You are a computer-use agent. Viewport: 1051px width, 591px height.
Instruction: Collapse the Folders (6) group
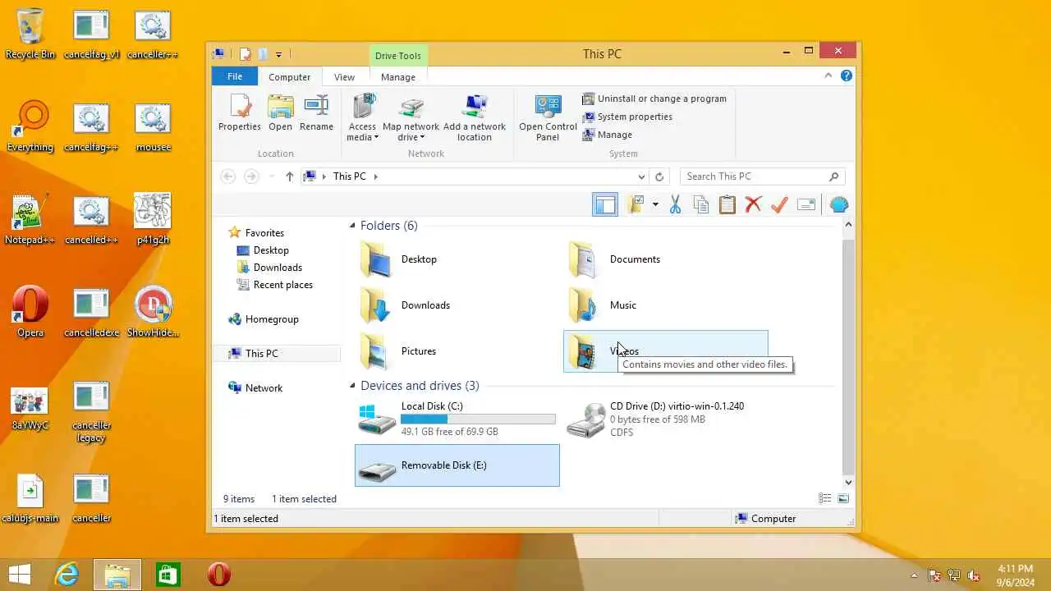pos(352,226)
